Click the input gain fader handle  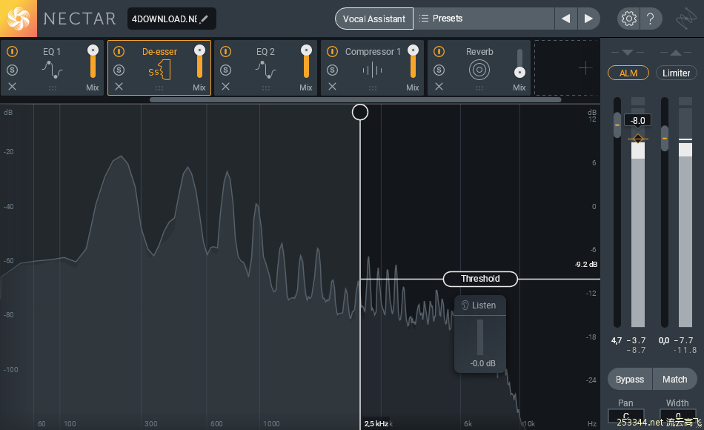coord(617,125)
